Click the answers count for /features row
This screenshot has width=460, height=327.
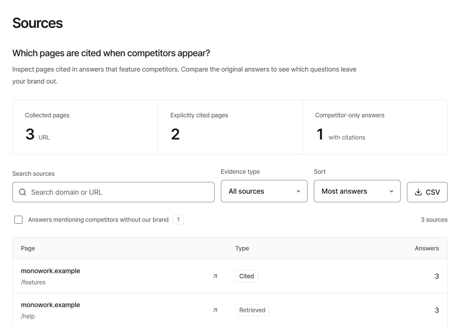coord(437,276)
